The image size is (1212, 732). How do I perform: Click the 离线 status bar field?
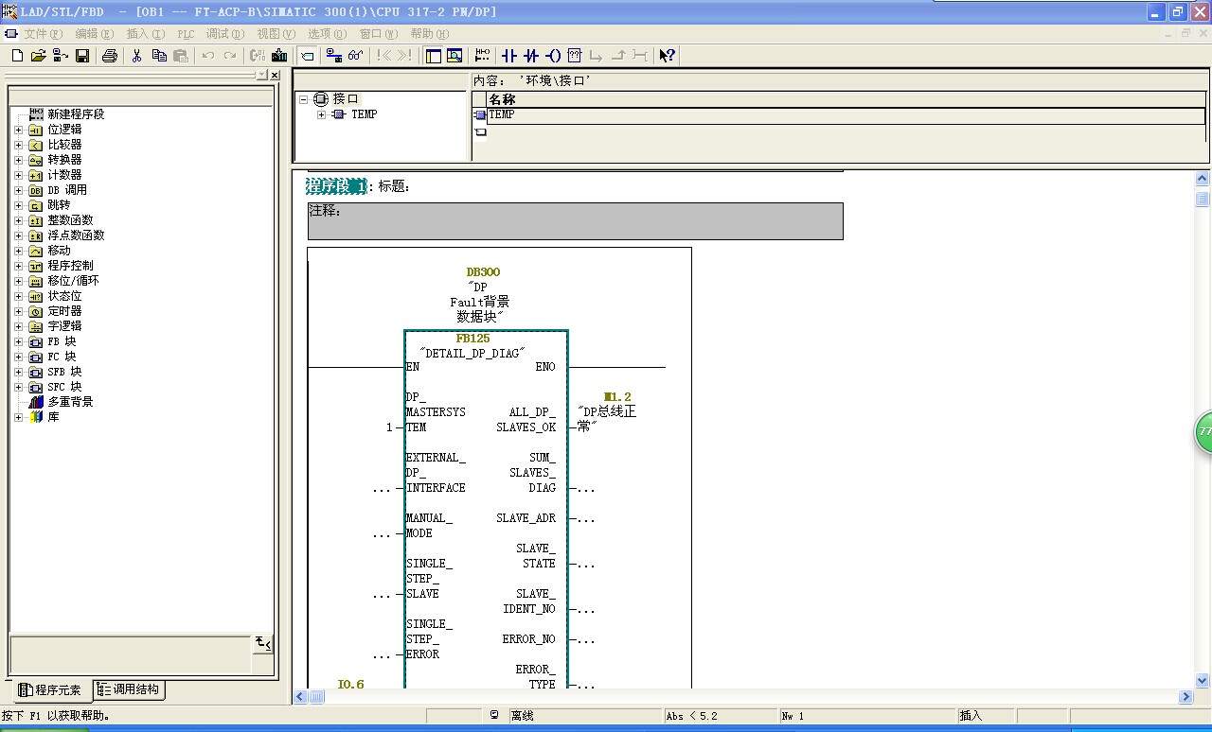pos(584,716)
